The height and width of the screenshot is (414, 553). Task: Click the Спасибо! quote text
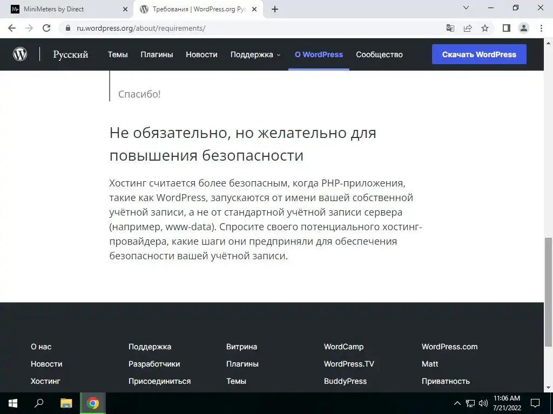point(139,94)
